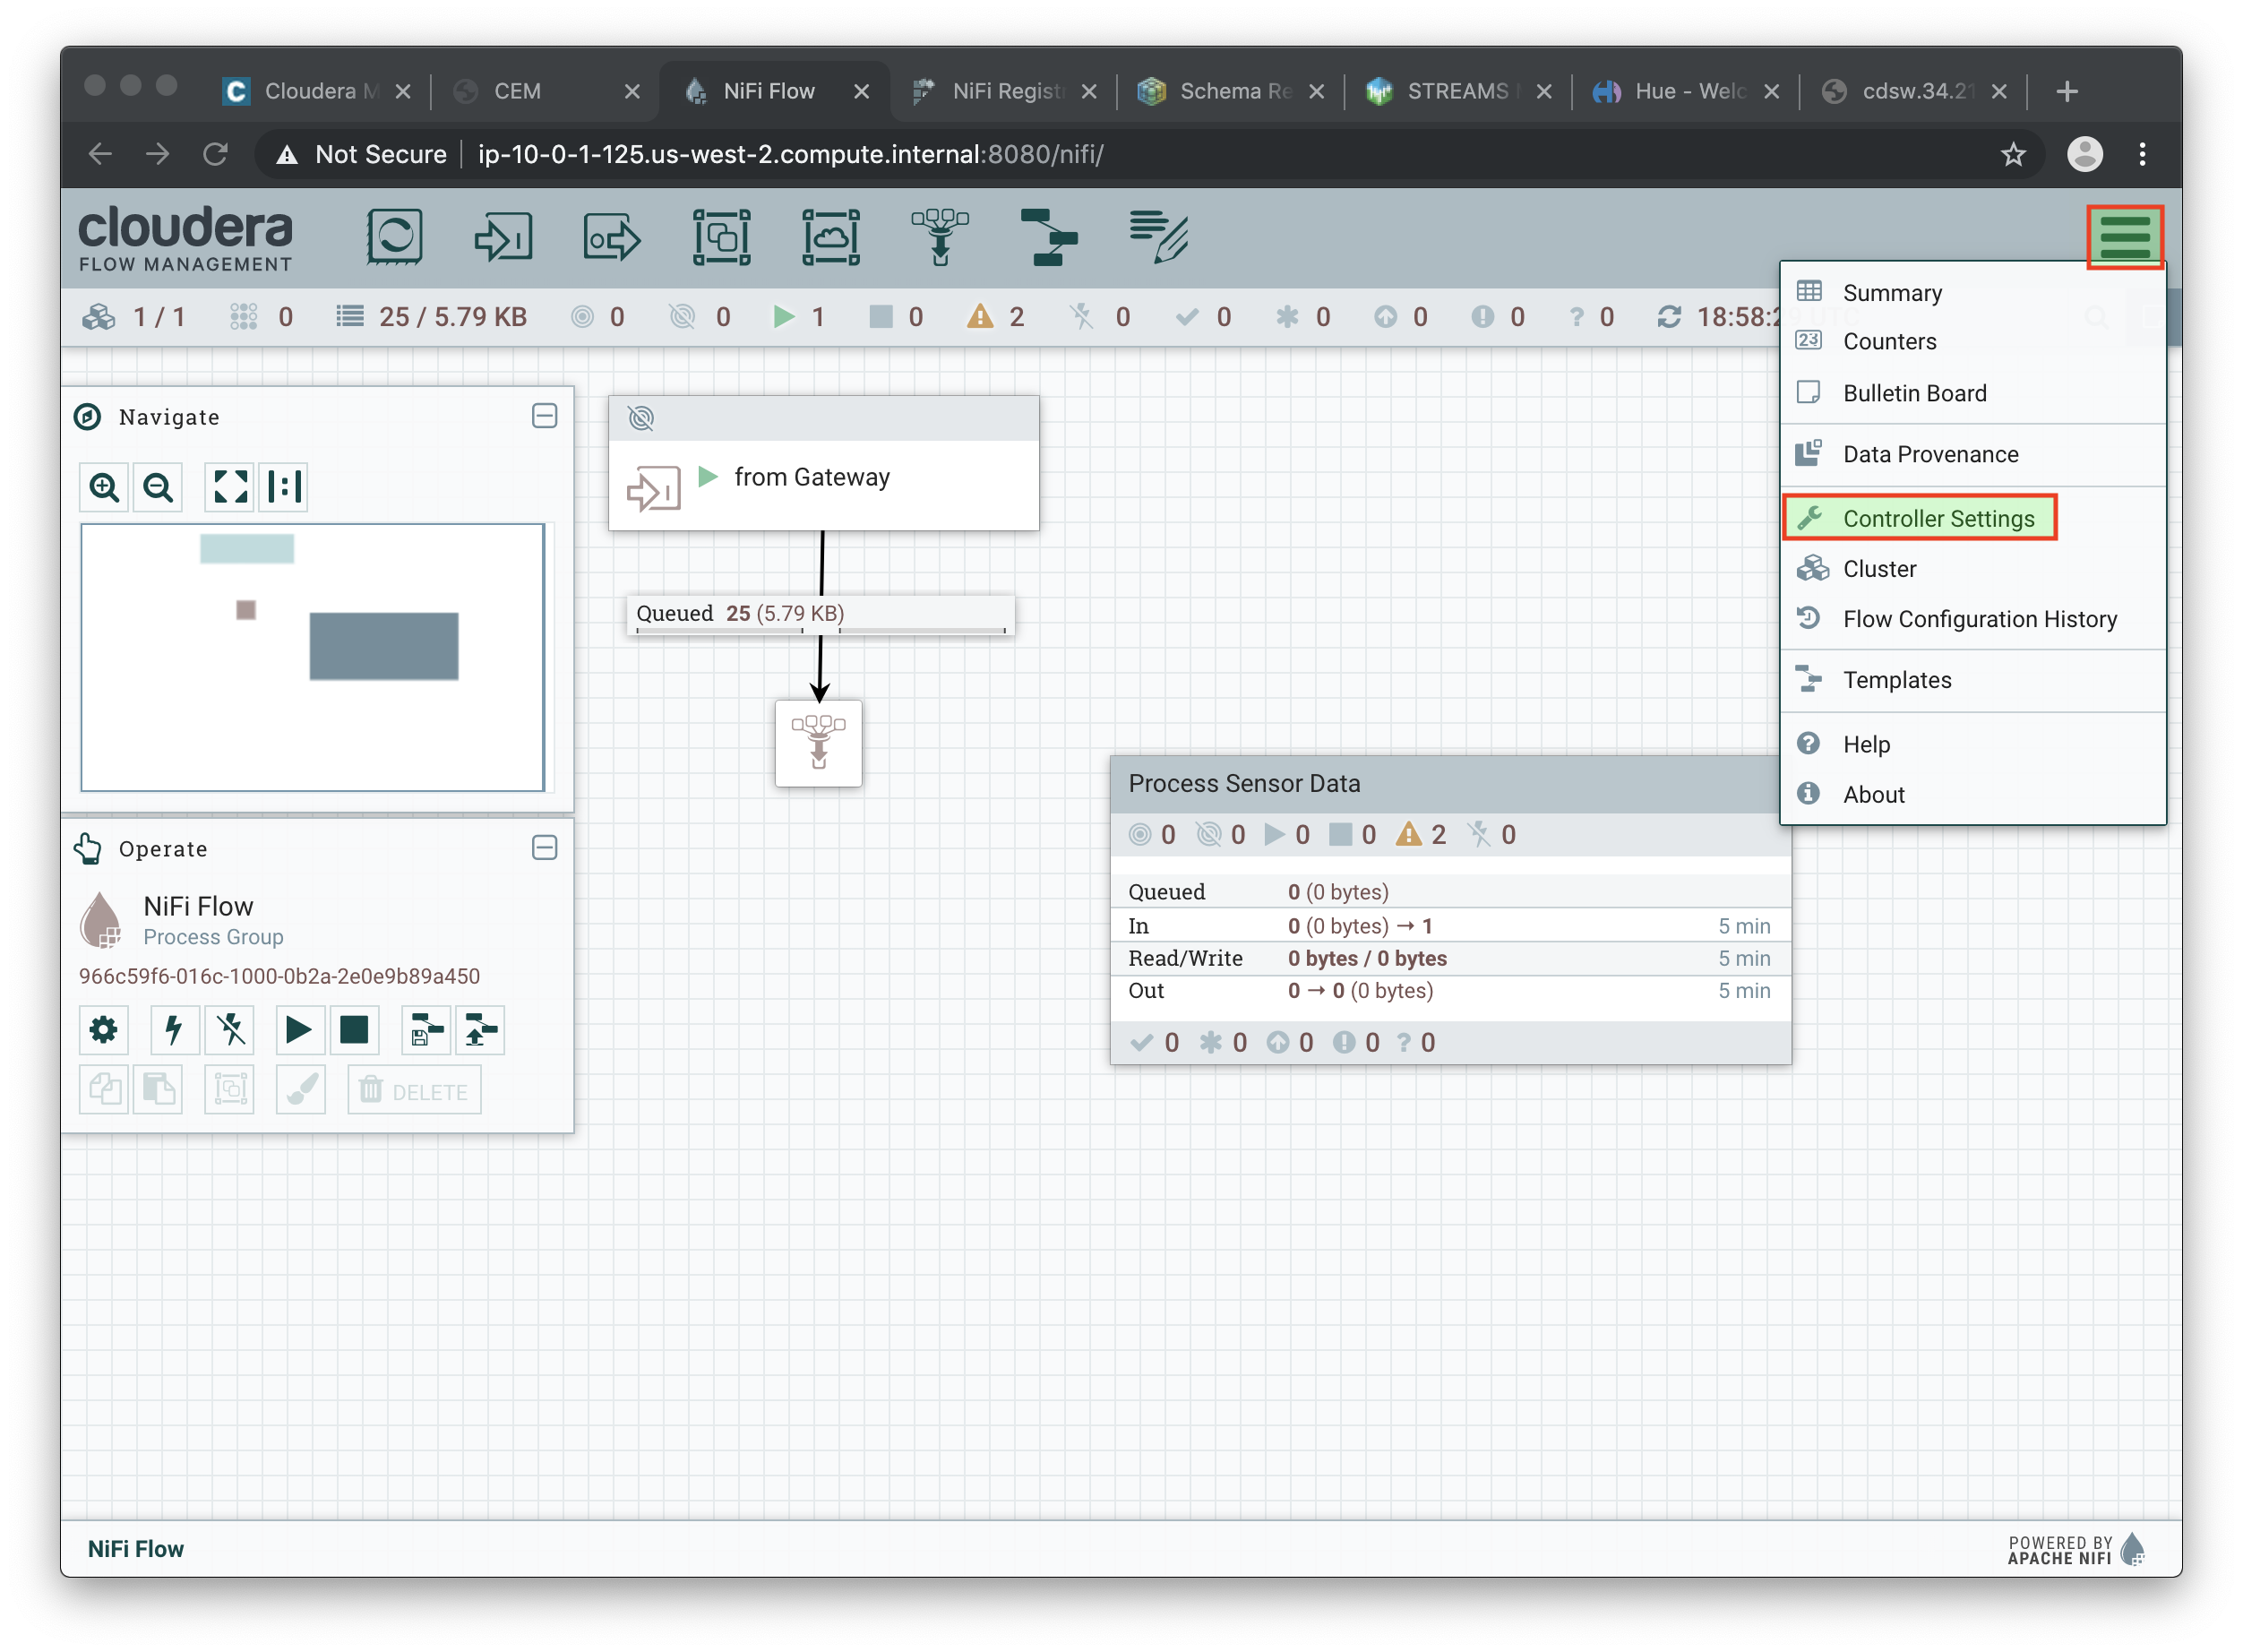Click the Template toolbar icon

pyautogui.click(x=1048, y=237)
